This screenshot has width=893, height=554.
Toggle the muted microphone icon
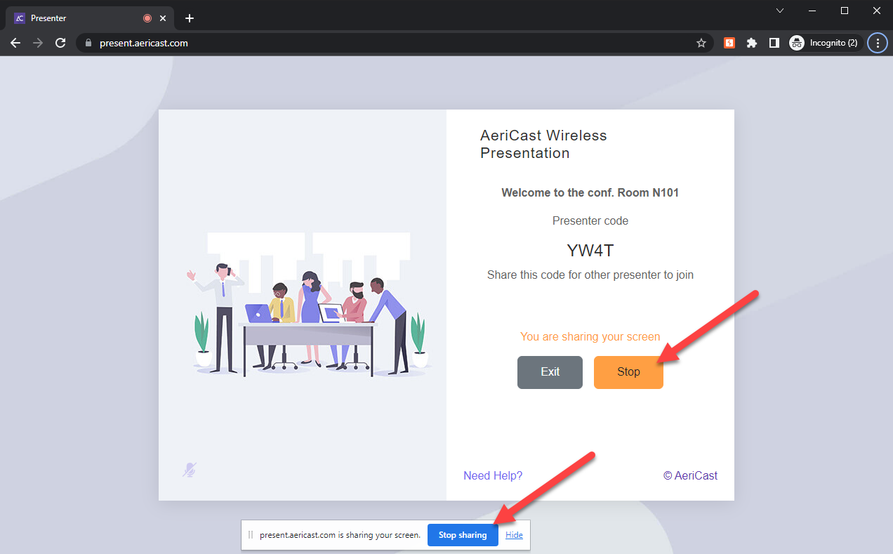point(189,470)
